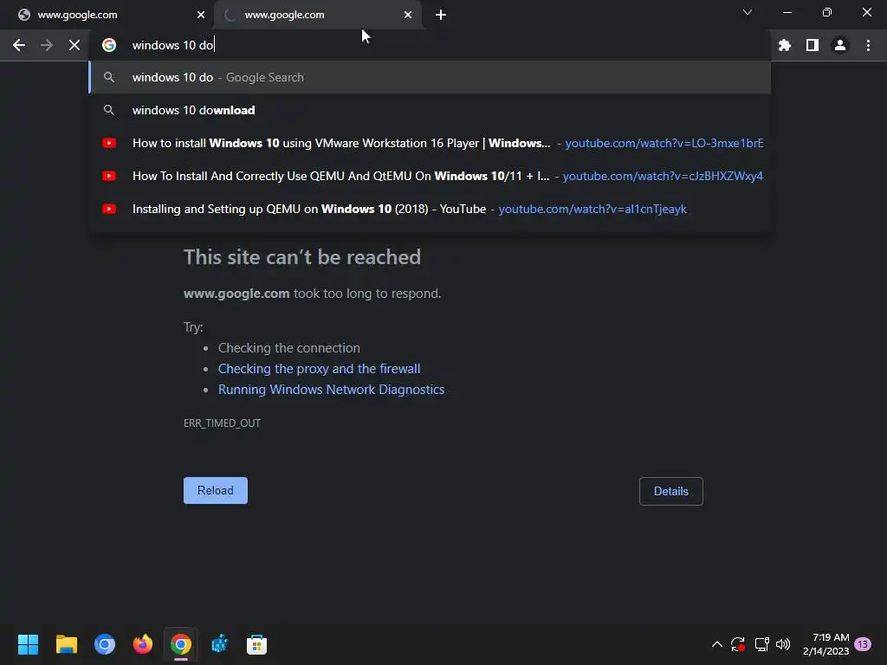The height and width of the screenshot is (665, 887).
Task: Open QEMU And QtEMU video suggestion
Action: pos(430,176)
